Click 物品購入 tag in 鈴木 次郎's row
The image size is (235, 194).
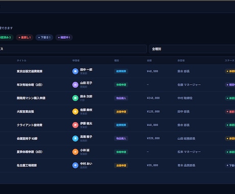tap(121, 98)
